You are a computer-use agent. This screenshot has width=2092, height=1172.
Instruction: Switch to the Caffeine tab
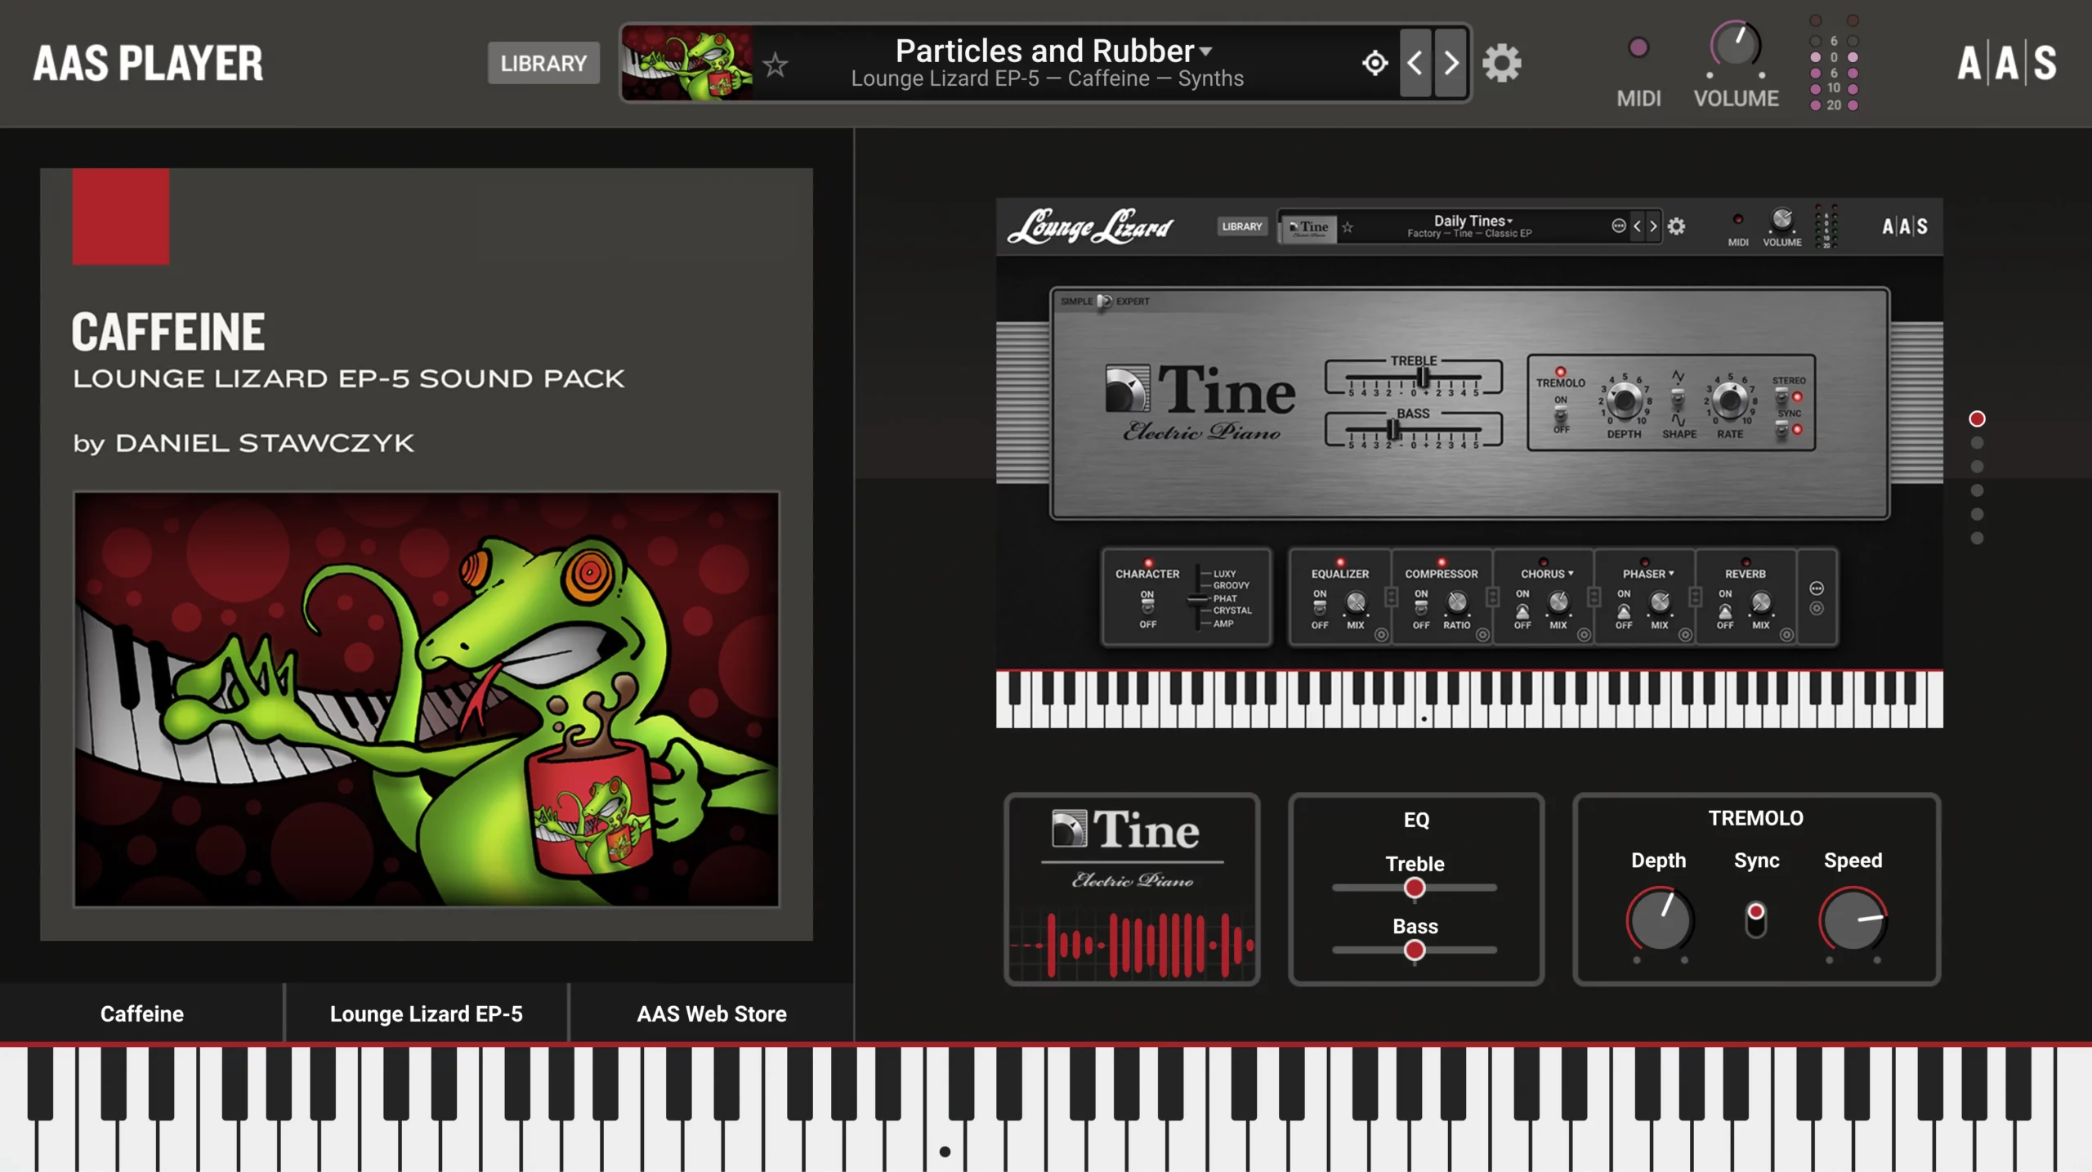pos(142,1013)
